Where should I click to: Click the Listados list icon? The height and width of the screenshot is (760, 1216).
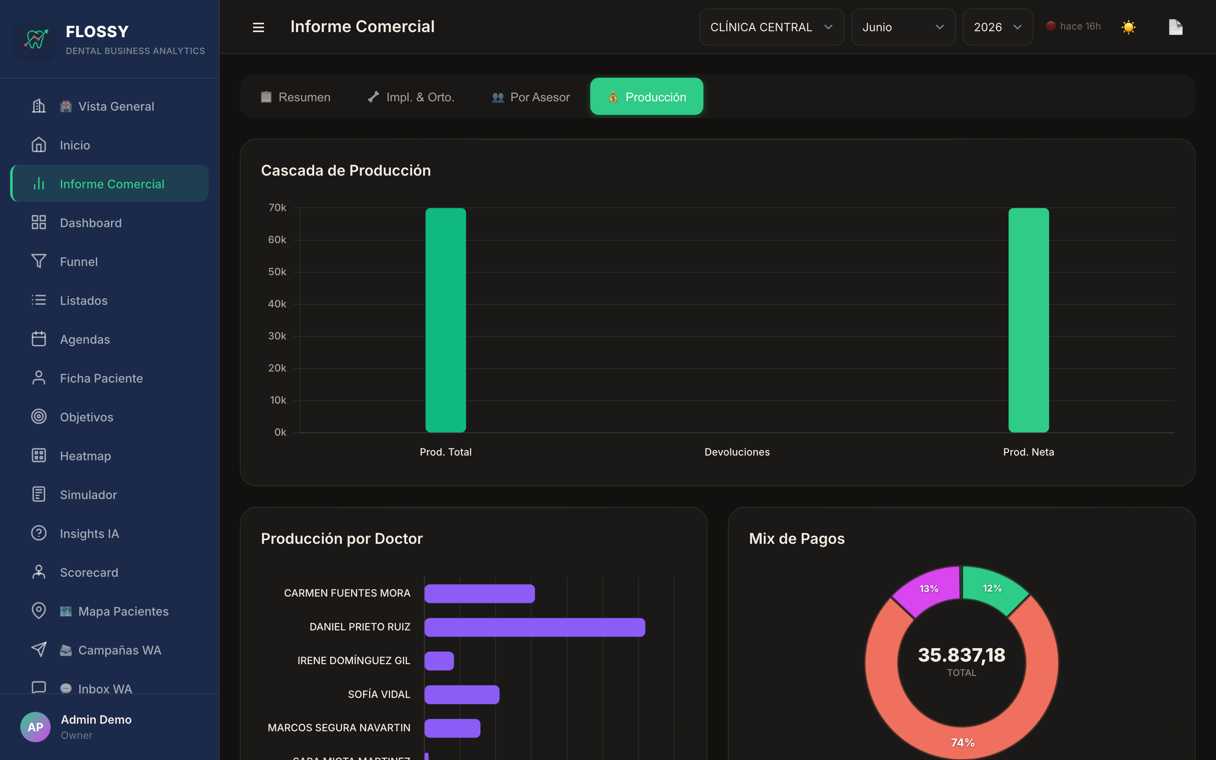(x=39, y=300)
